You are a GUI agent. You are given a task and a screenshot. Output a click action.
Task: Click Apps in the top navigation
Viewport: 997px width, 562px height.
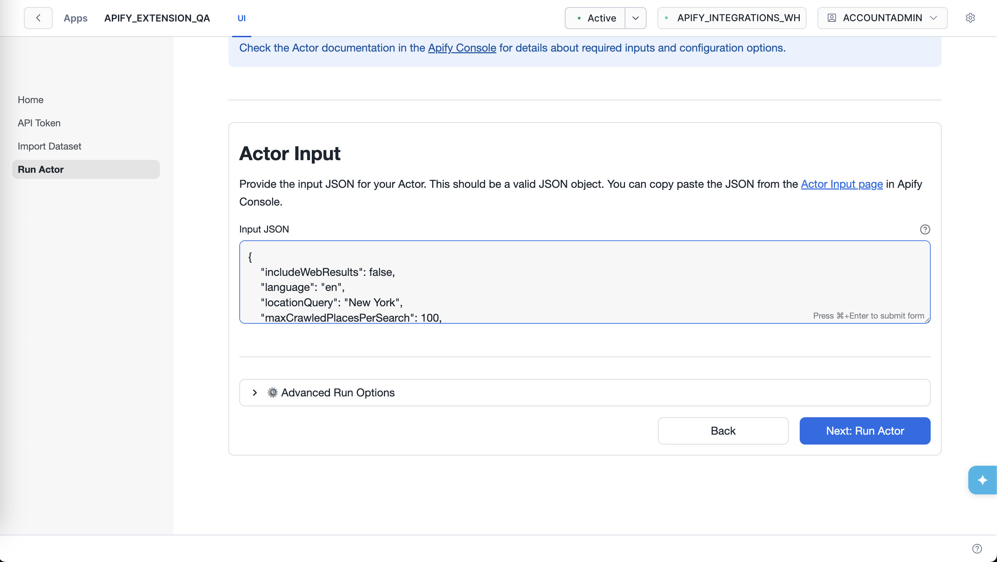76,18
